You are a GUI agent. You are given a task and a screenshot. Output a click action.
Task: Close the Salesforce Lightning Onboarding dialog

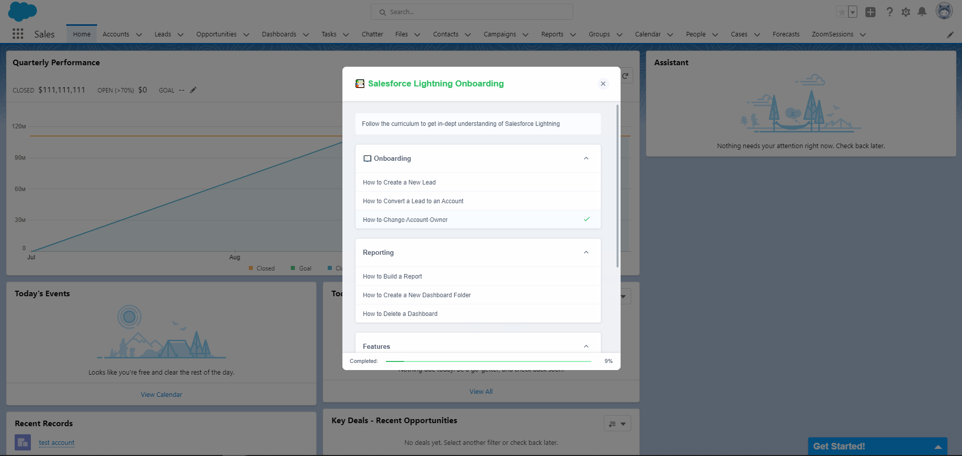coord(603,84)
